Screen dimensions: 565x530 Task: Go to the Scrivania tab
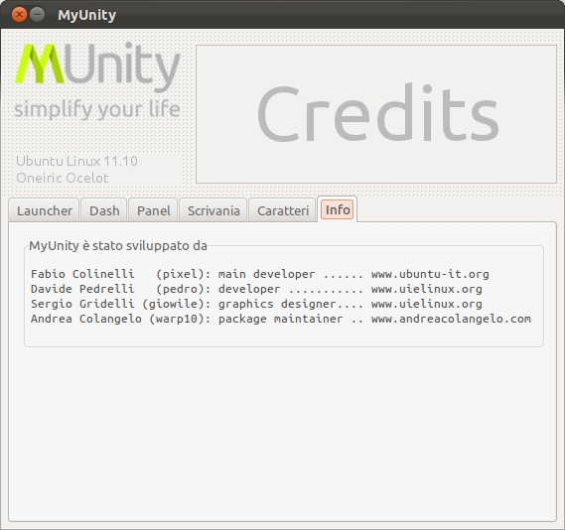[x=213, y=210]
